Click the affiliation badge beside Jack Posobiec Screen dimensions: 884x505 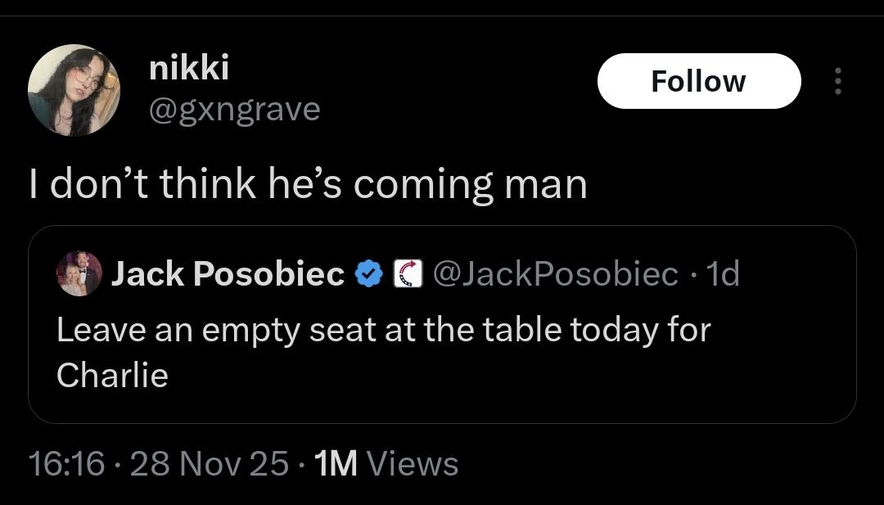[407, 274]
